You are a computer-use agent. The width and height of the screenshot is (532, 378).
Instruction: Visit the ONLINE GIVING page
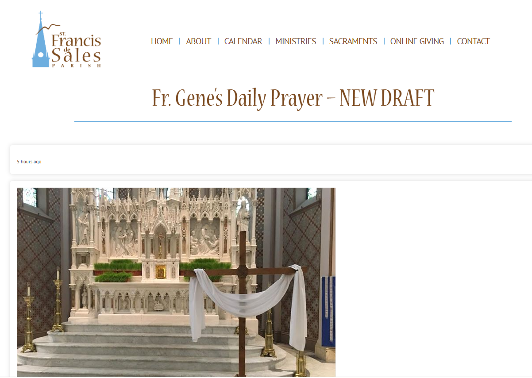[417, 41]
